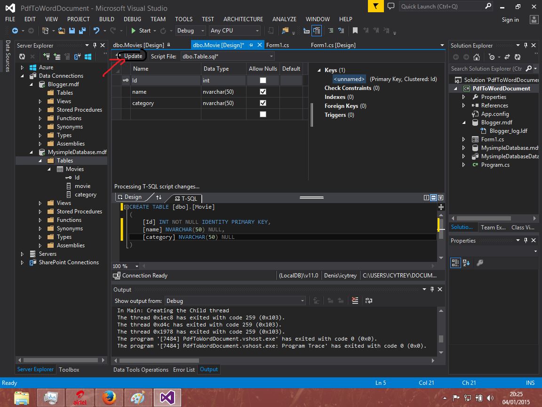The height and width of the screenshot is (407, 542).
Task: Click the Toggle Word Wrap icon in Output
Action: point(369,301)
